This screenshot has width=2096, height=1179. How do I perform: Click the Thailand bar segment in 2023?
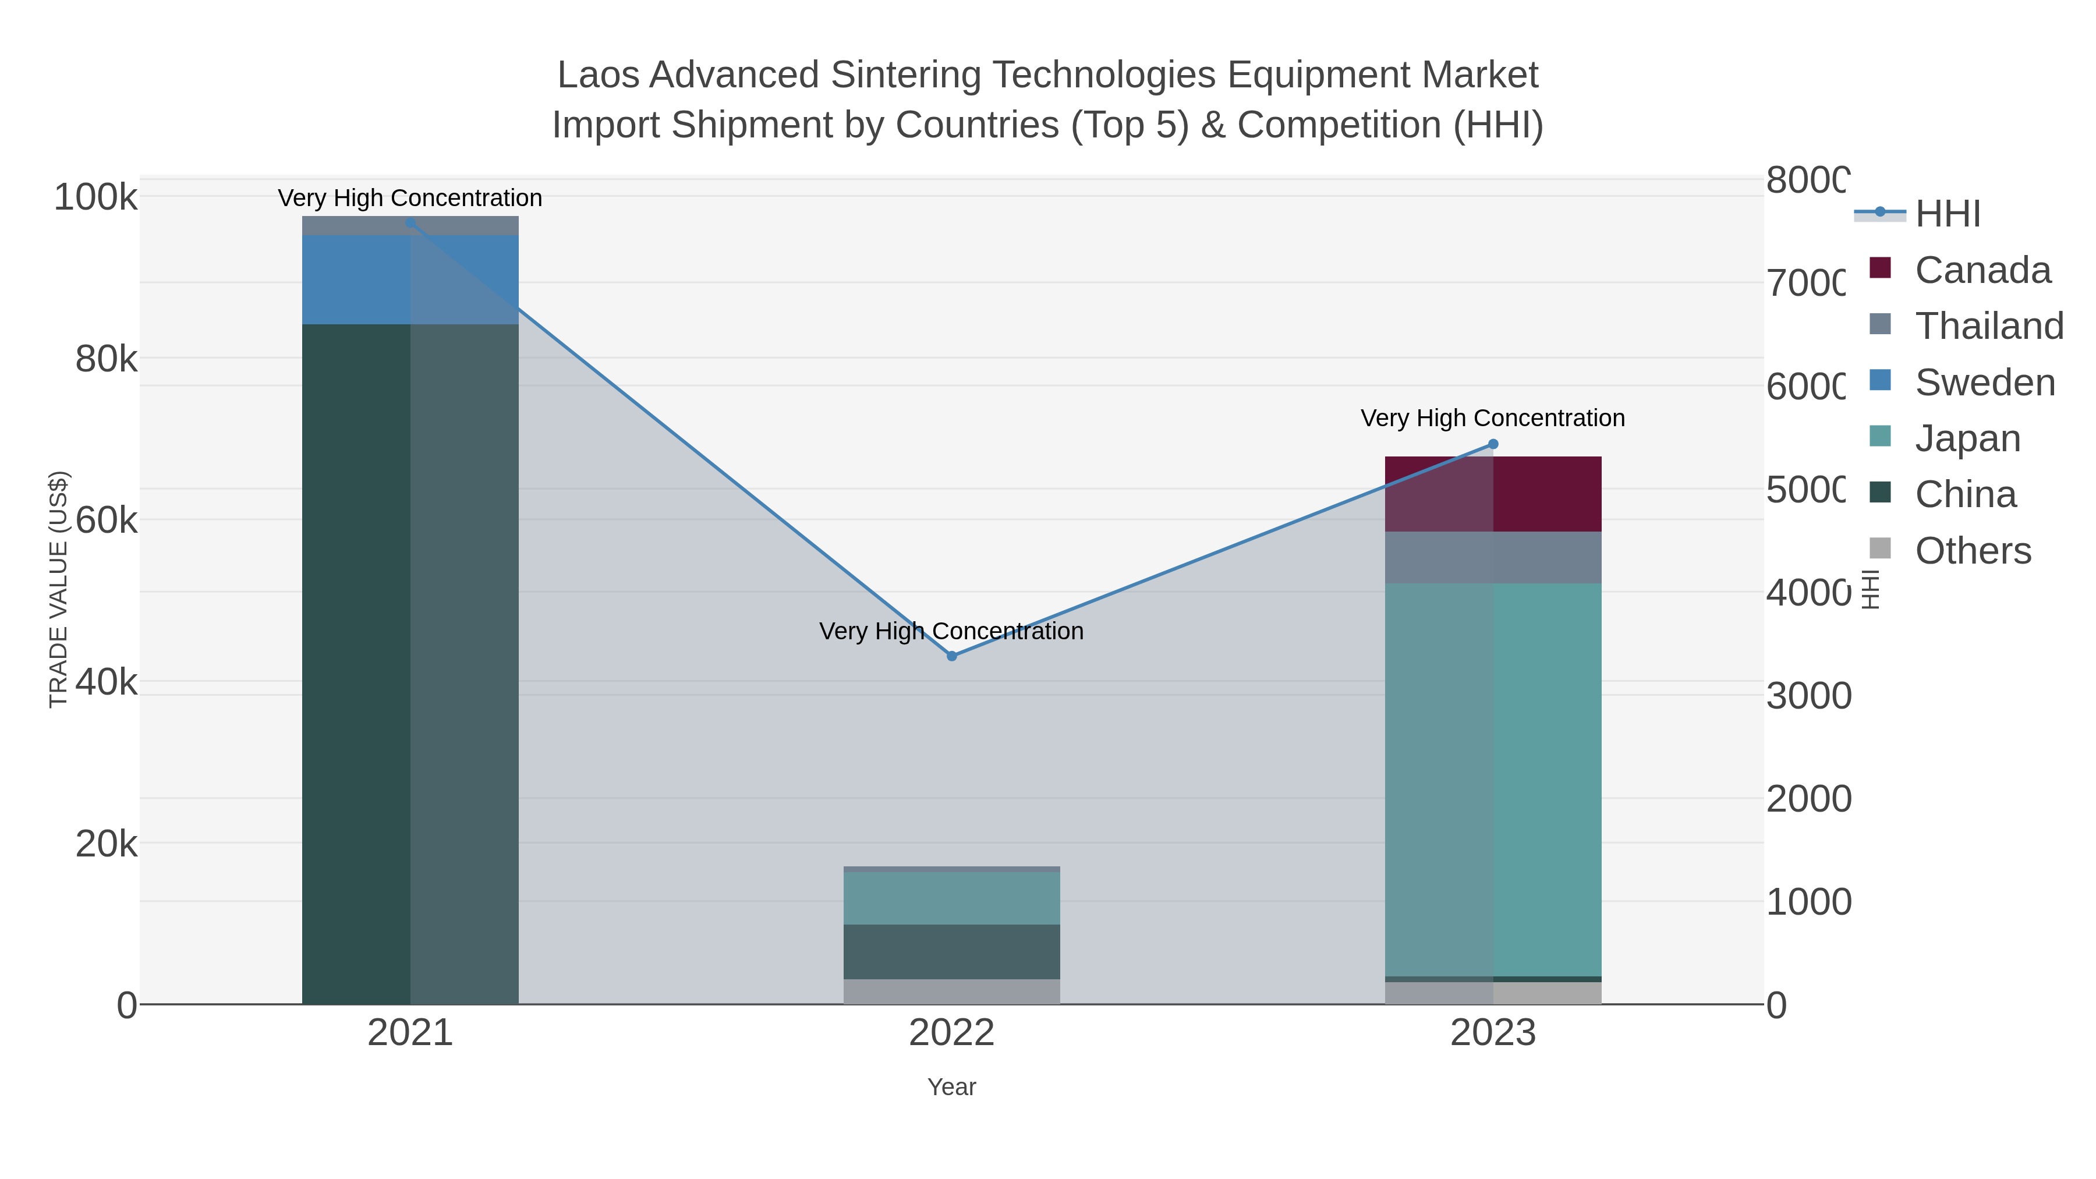tap(1493, 557)
